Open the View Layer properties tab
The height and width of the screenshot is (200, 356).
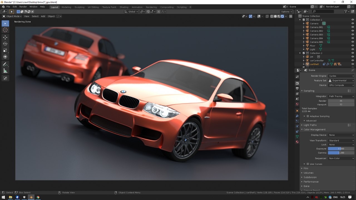(x=297, y=94)
